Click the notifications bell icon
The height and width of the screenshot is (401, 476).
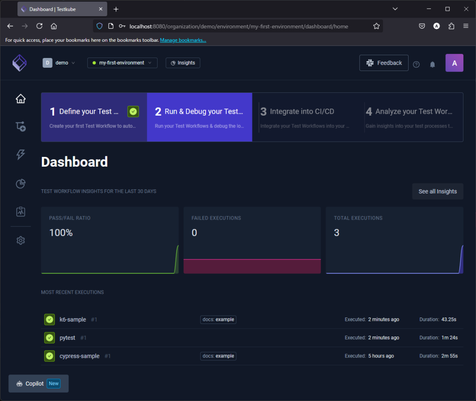432,65
